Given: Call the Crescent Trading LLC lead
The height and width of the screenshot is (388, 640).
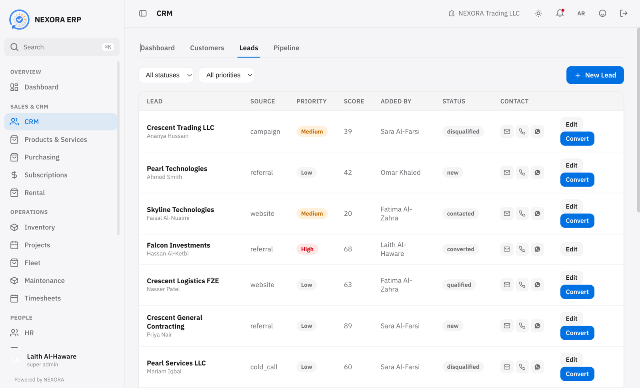Looking at the screenshot, I should [522, 131].
